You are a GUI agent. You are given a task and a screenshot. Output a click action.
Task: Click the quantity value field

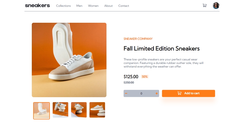point(141,94)
